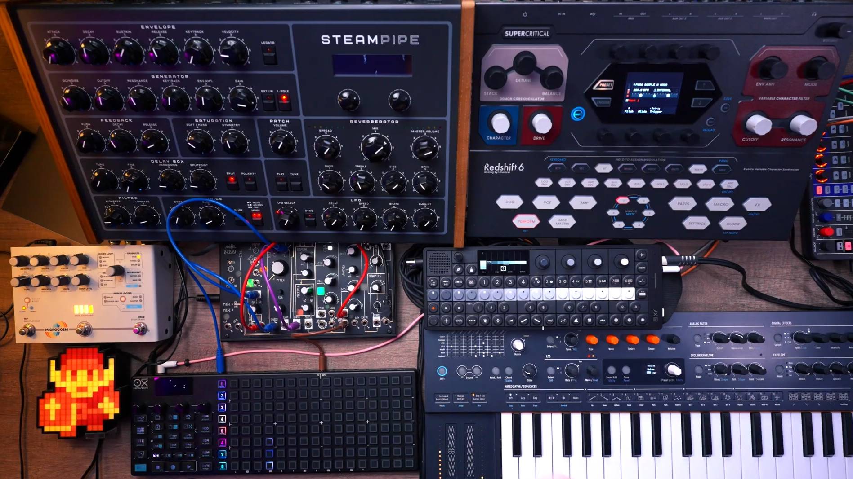Image resolution: width=853 pixels, height=479 pixels.
Task: Open the Parts page on Redshift 6
Action: [683, 204]
